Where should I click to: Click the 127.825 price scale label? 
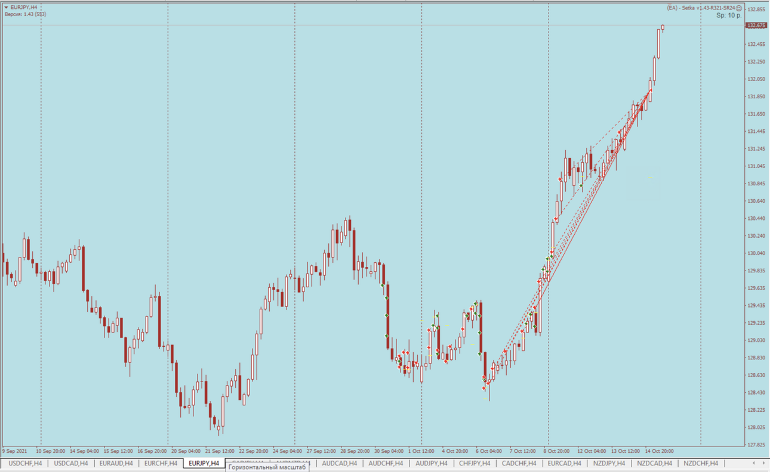pos(756,445)
